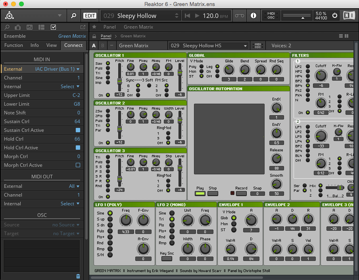Select Sine waveform in LFO 1

tap(110, 213)
